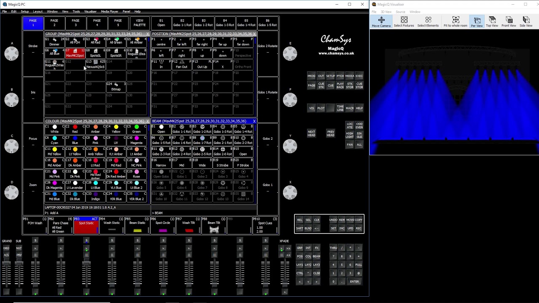
Task: Select the Gobo 1-1 Rot beam palette
Action: 181,129
